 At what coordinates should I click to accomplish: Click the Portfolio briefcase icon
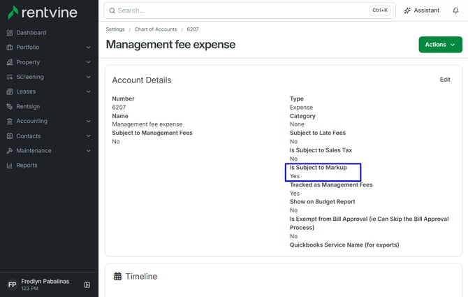(x=10, y=48)
